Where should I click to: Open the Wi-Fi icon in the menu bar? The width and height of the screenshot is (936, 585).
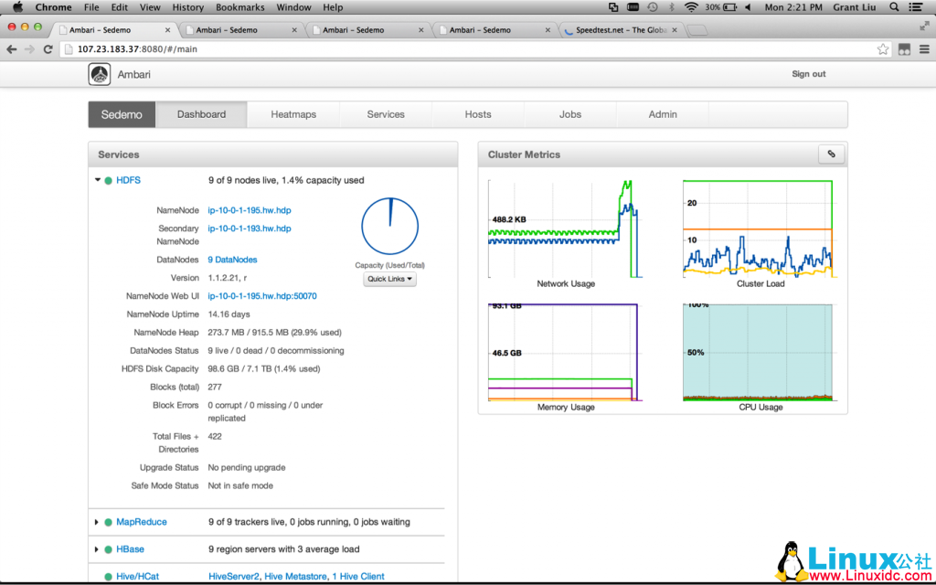(692, 6)
